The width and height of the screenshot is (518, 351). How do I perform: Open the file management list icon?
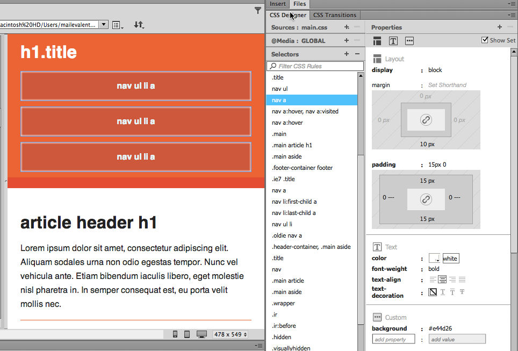pyautogui.click(x=117, y=25)
